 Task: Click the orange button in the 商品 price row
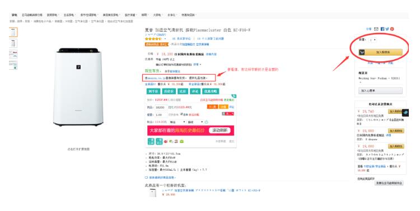tap(212, 107)
